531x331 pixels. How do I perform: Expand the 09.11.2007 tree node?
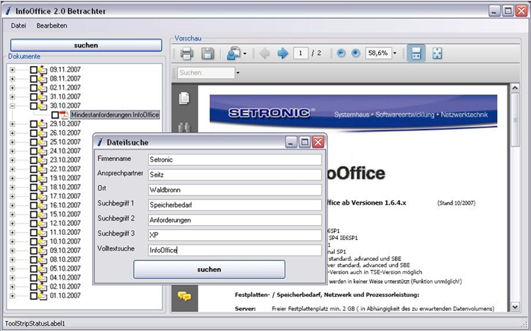(x=12, y=70)
